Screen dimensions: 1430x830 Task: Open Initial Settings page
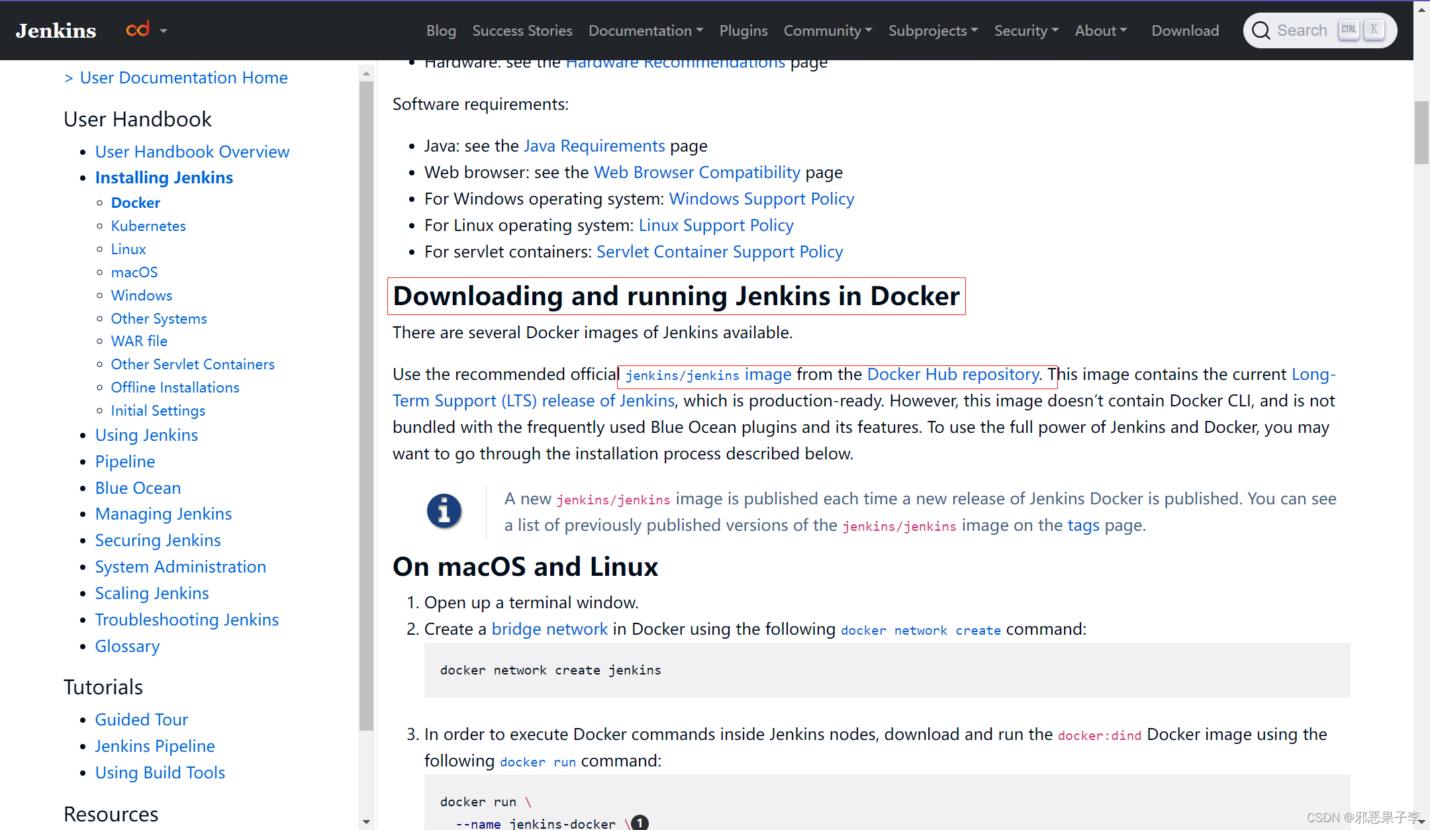tap(158, 410)
